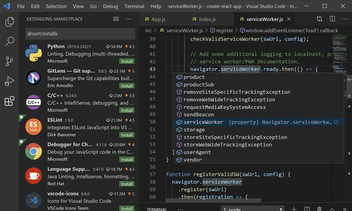Kill the active terminal with the trash icon
This screenshot has width=352, height=211.
click(319, 208)
